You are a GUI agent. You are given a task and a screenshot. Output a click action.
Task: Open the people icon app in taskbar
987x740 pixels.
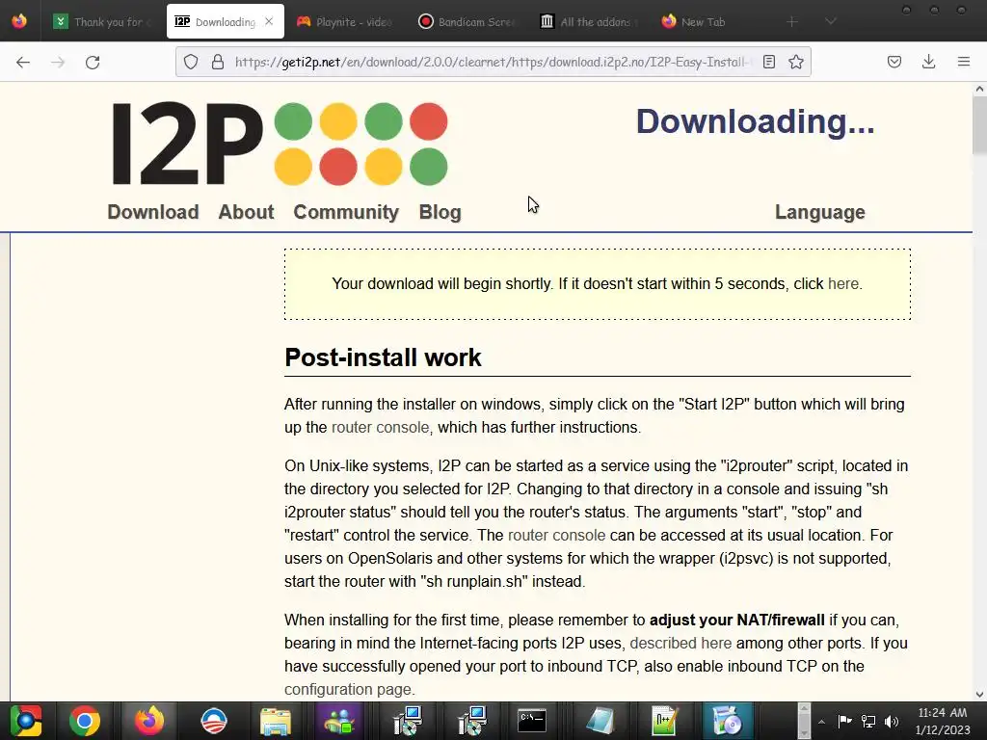pyautogui.click(x=339, y=721)
